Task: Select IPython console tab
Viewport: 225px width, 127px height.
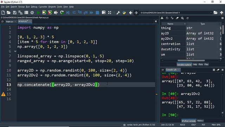Action: pyautogui.click(x=189, y=121)
